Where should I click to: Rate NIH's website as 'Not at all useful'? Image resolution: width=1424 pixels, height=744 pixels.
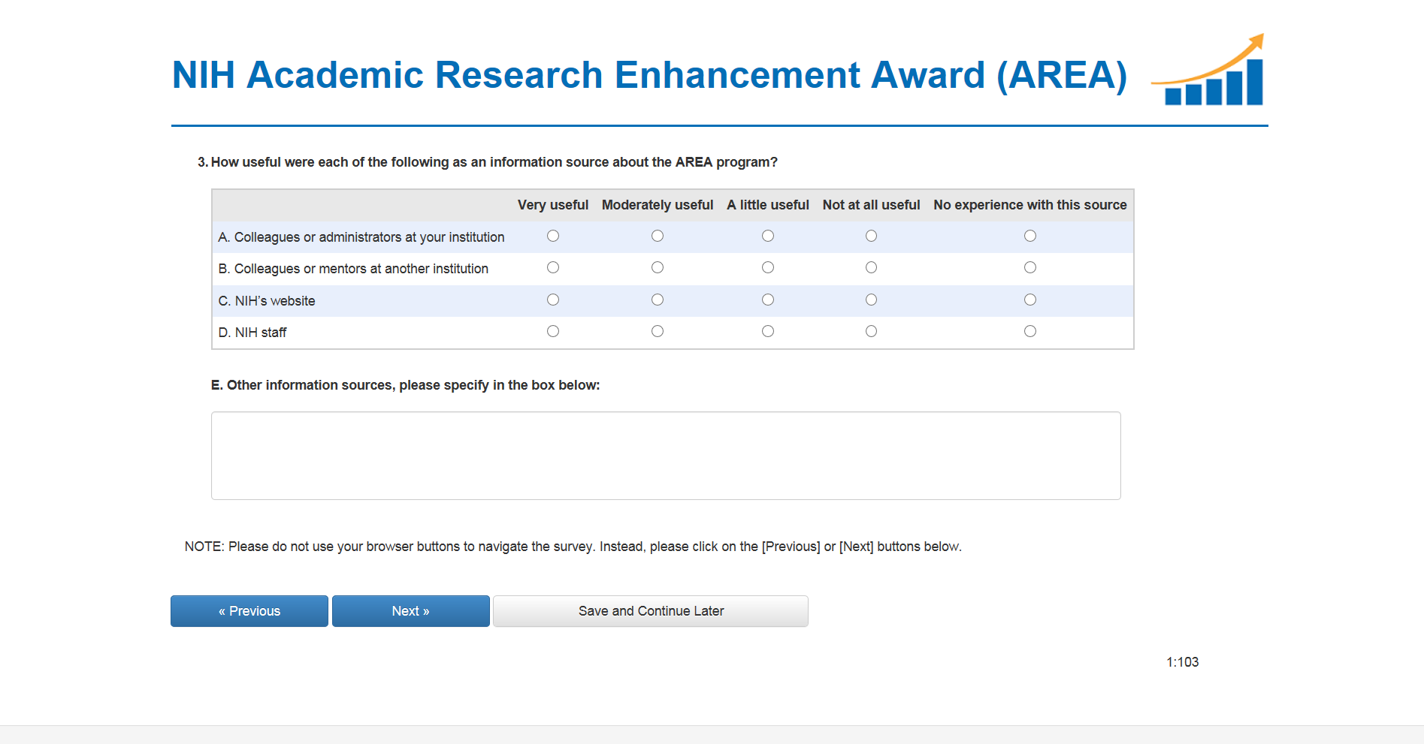coord(871,300)
